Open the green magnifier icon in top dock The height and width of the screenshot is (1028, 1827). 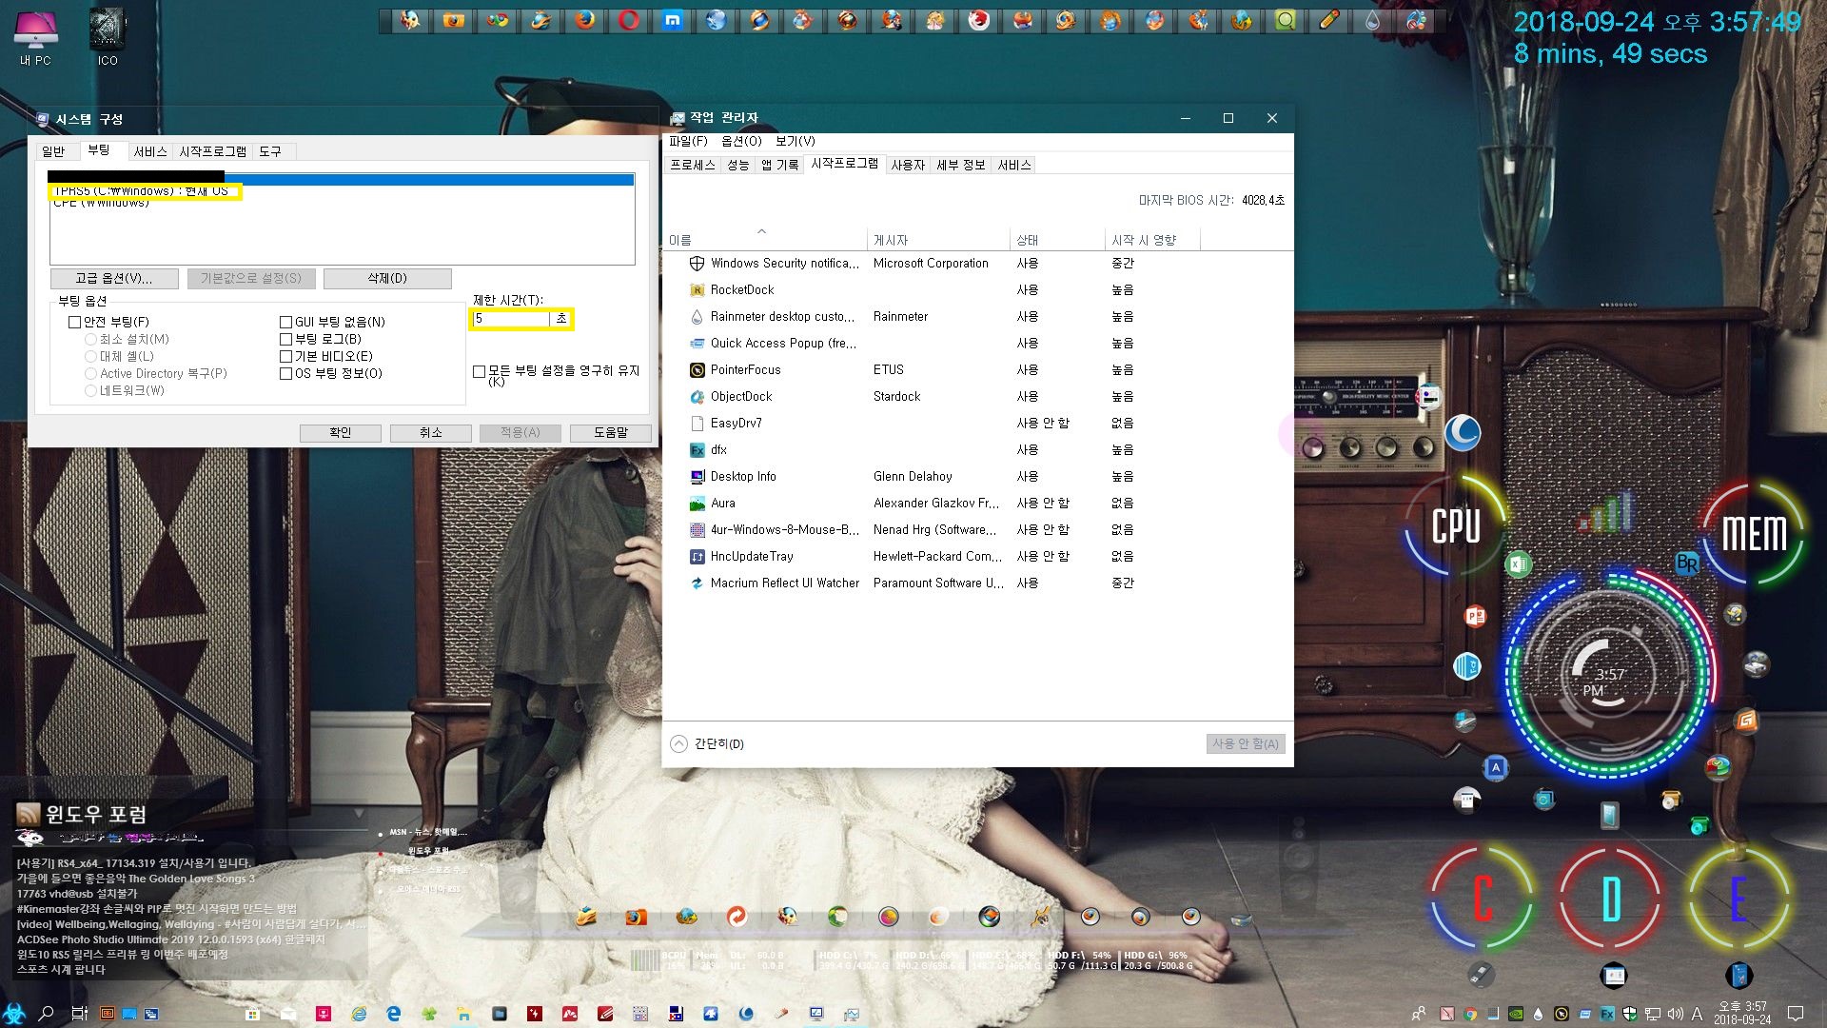1286,20
